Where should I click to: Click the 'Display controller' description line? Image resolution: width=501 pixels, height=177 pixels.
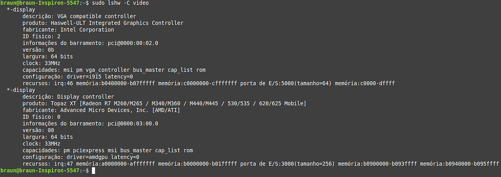click(68, 97)
